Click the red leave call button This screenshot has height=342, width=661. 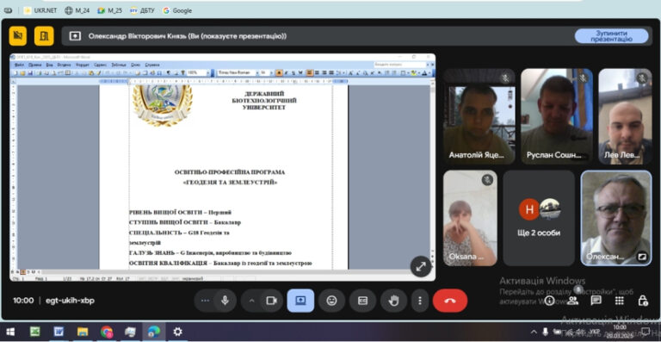[450, 301]
